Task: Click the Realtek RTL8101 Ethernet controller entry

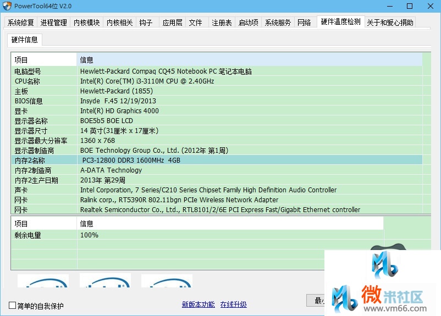Action: point(220,210)
